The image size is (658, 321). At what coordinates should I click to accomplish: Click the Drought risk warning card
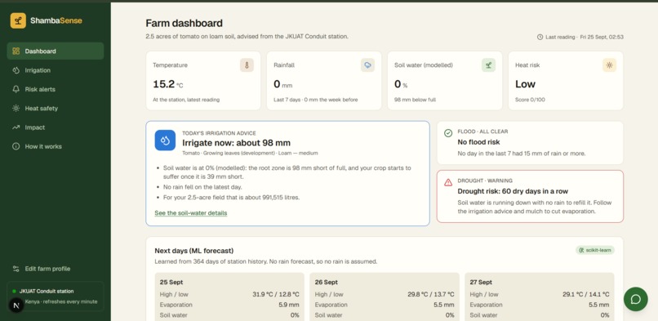tap(530, 196)
